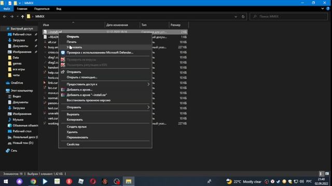Viewport: 332px width, 186px height.
Task: Choose Открыть с помощью... in context menu
Action: tap(82, 77)
